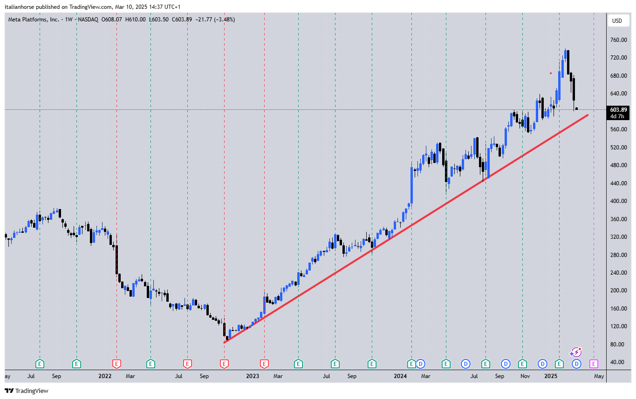
Task: Click the dividend D marker left of Mar 2024
Action: (420, 363)
